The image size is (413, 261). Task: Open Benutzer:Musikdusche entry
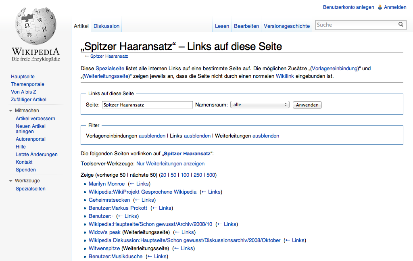click(x=116, y=257)
